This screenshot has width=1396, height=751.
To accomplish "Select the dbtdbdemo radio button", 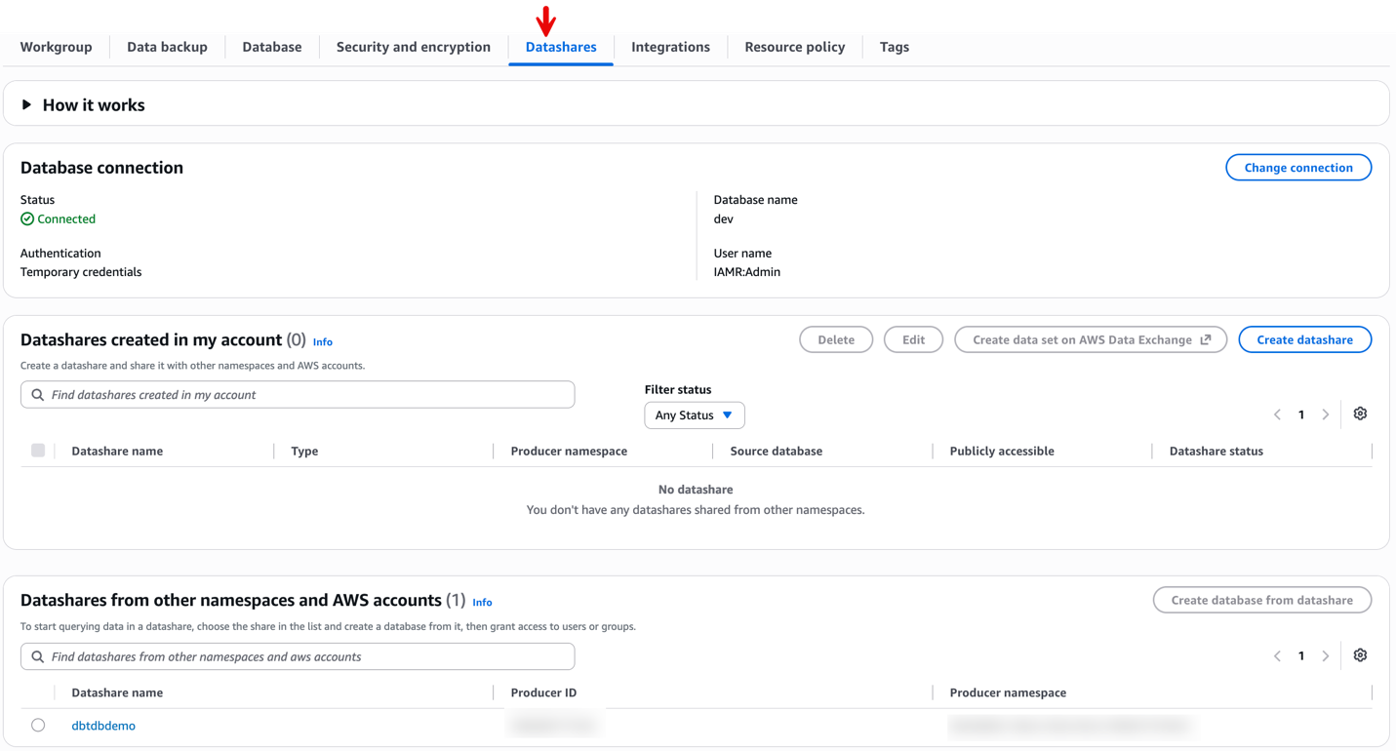I will (x=38, y=726).
